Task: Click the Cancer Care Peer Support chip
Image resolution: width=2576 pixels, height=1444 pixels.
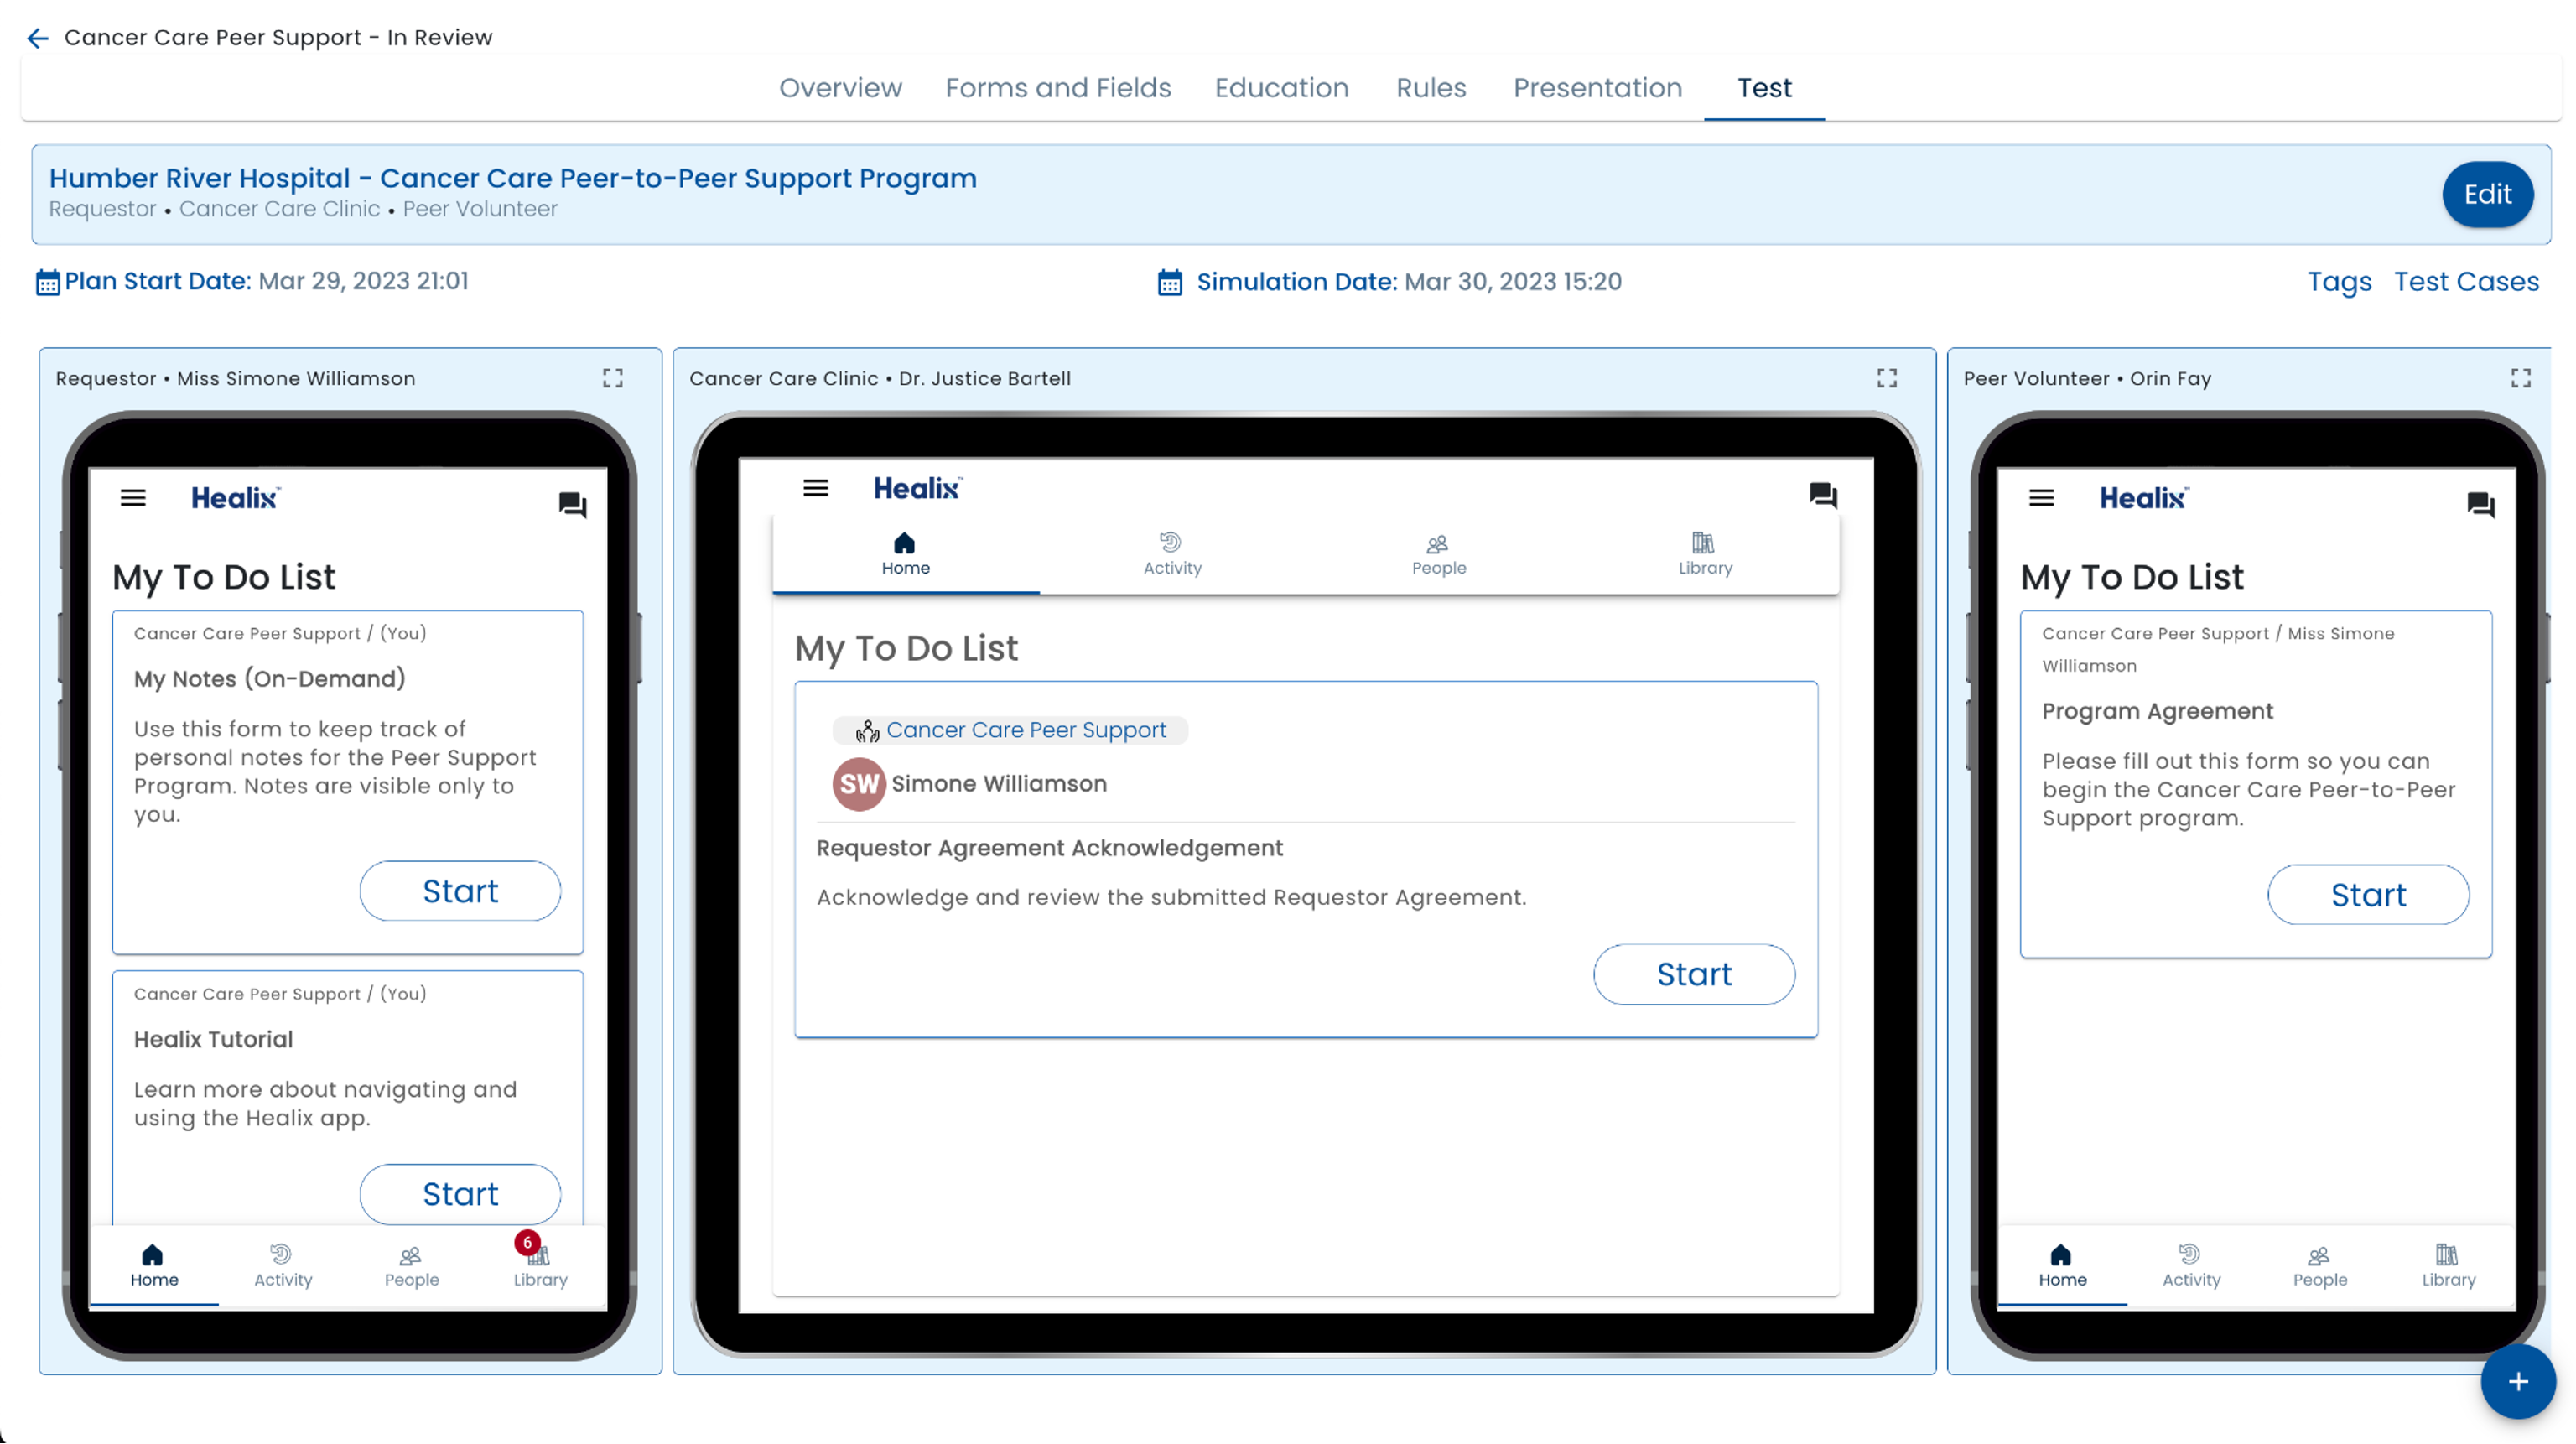Action: click(1010, 730)
